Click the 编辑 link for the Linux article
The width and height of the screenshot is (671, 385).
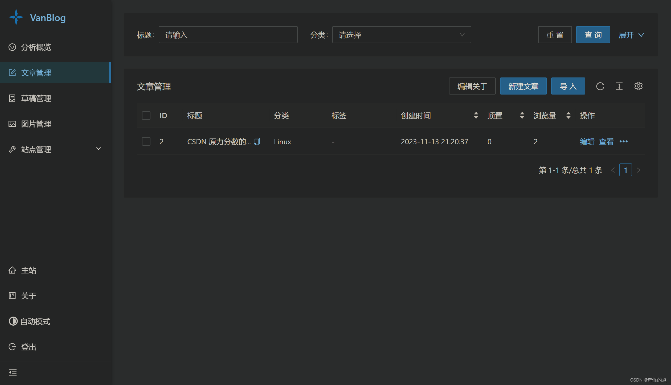(x=587, y=141)
